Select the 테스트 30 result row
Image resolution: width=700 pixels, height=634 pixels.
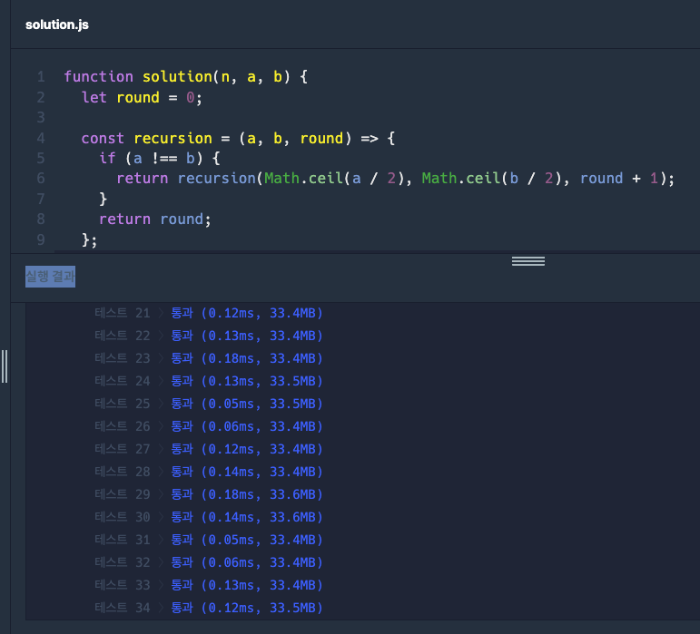(209, 517)
